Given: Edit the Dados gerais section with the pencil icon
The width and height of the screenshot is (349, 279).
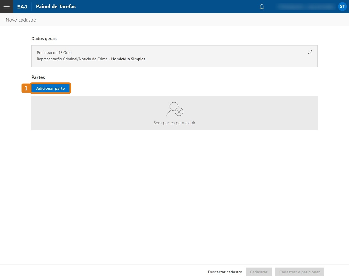Looking at the screenshot, I should pyautogui.click(x=310, y=52).
